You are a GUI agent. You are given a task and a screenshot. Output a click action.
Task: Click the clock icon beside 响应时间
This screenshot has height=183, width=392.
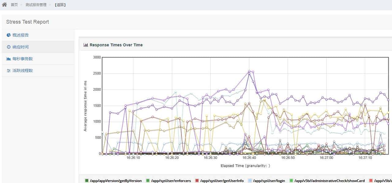(x=9, y=47)
